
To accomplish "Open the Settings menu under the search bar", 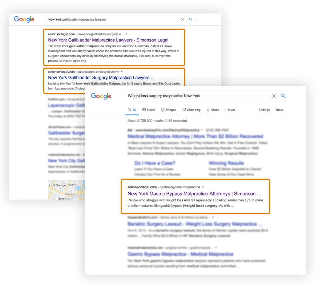I will [x=264, y=110].
